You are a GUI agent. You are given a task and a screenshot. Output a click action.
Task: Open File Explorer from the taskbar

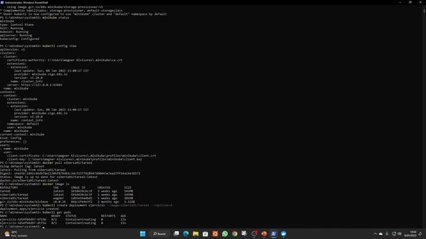click(x=196, y=234)
